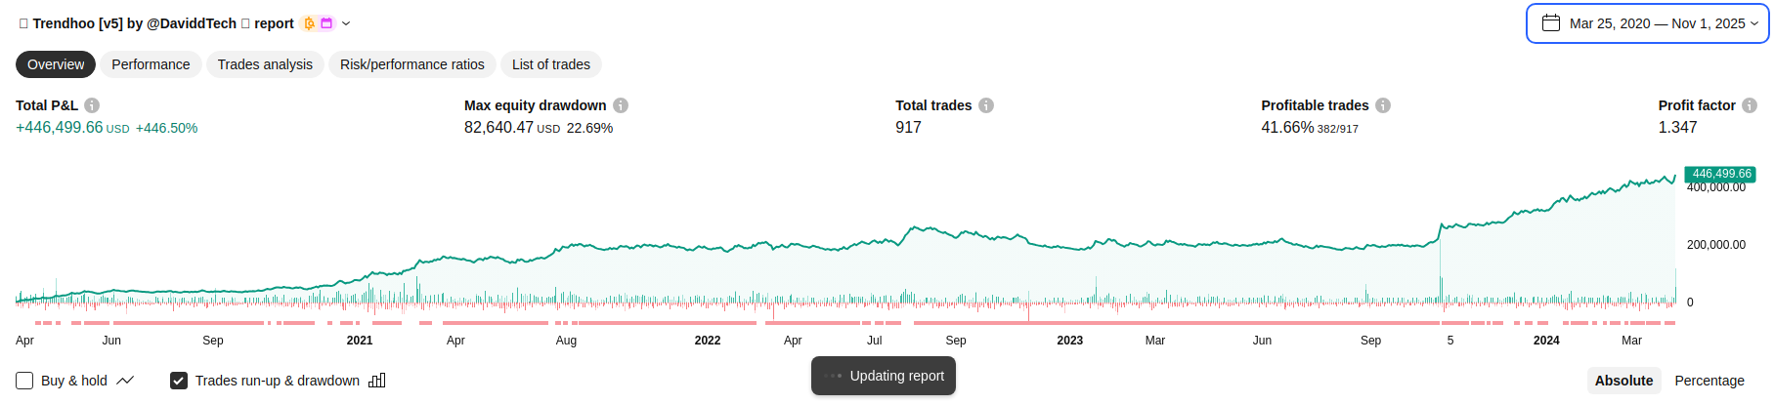This screenshot has height=404, width=1774.
Task: Open the Trades analysis tab
Action: 265,64
